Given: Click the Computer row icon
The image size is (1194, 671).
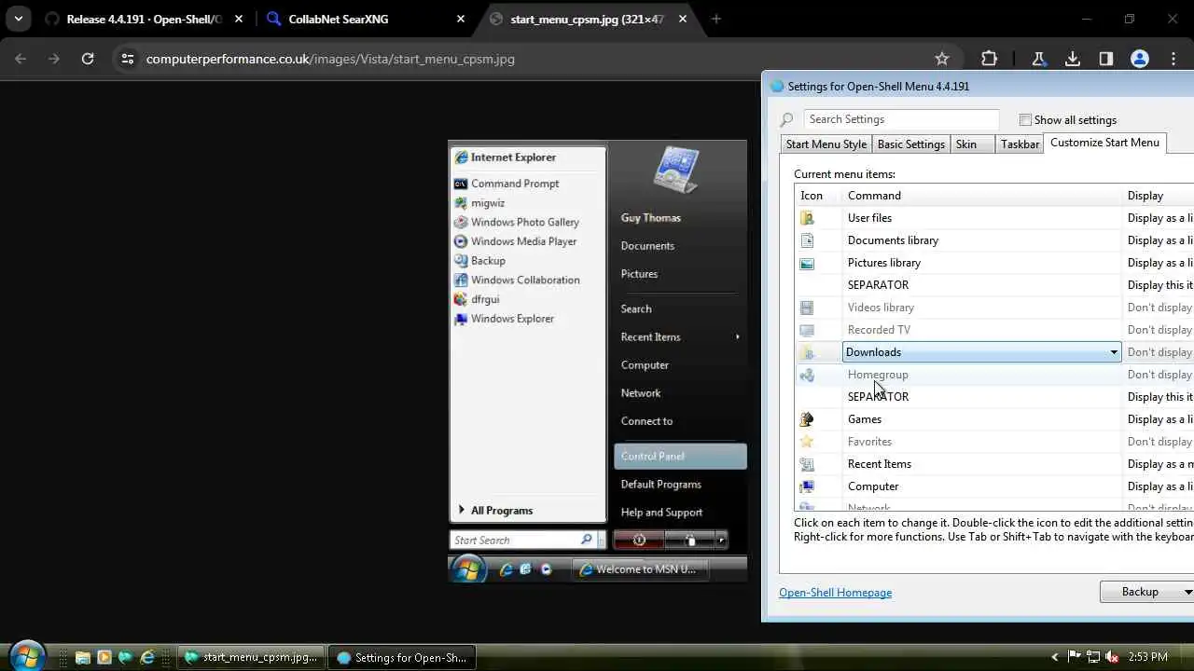Looking at the screenshot, I should (x=807, y=486).
